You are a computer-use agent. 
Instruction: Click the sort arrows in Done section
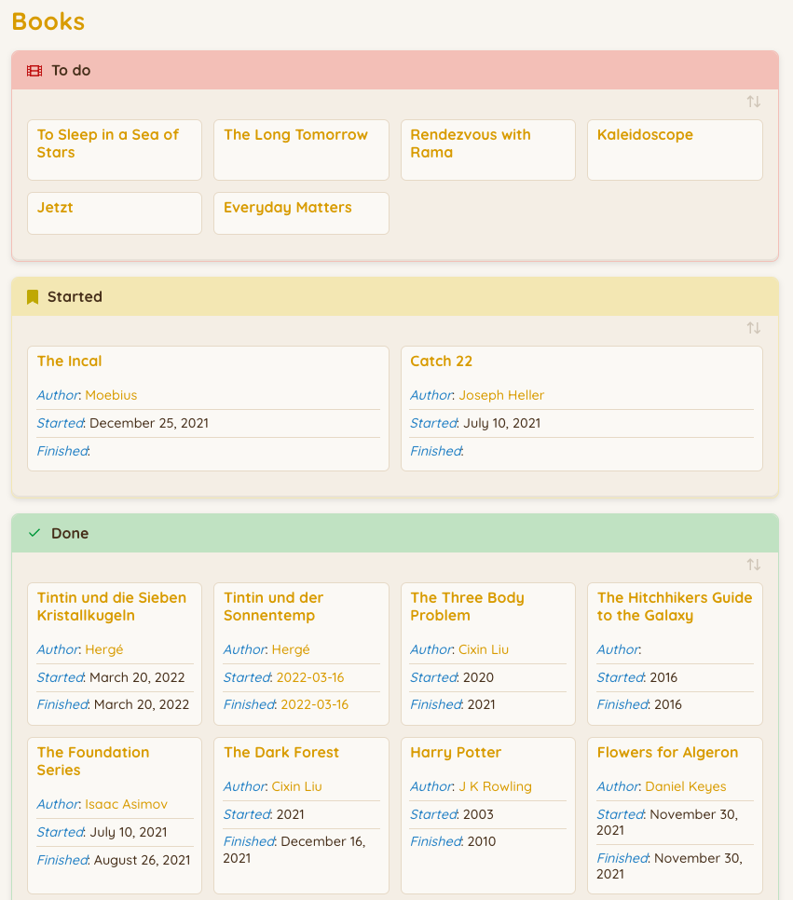(x=753, y=565)
